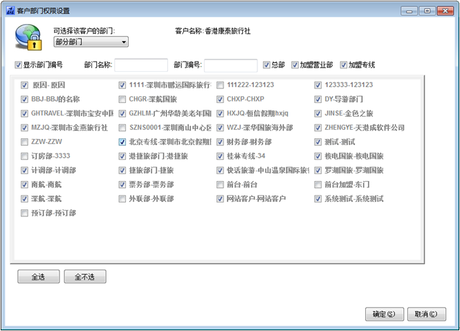
Task: Focus the 部门编号 text field
Action: [230, 65]
